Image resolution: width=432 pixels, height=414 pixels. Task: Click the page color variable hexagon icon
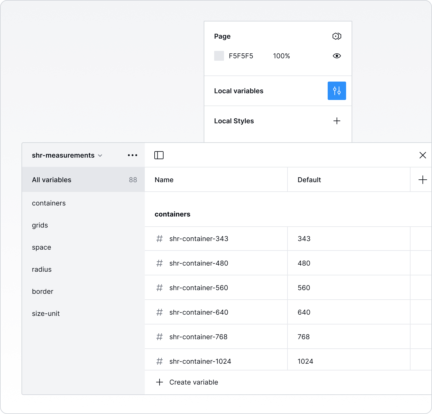(x=337, y=36)
